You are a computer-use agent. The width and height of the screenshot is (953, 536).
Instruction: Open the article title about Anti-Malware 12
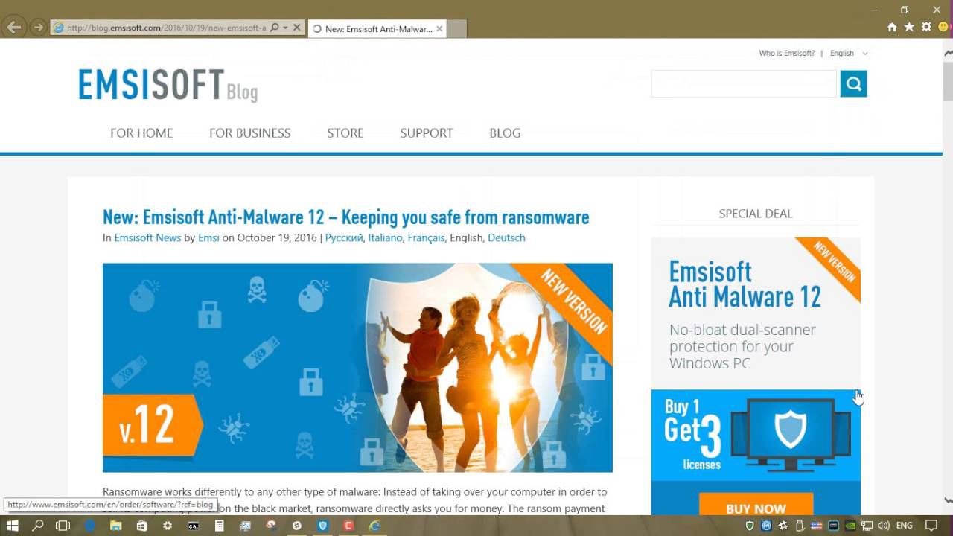pos(345,217)
